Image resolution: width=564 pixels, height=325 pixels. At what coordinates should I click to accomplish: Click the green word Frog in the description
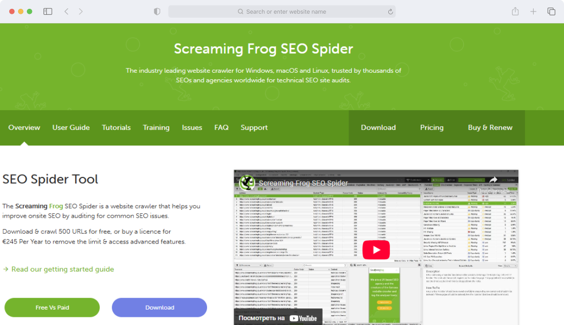pyautogui.click(x=56, y=206)
